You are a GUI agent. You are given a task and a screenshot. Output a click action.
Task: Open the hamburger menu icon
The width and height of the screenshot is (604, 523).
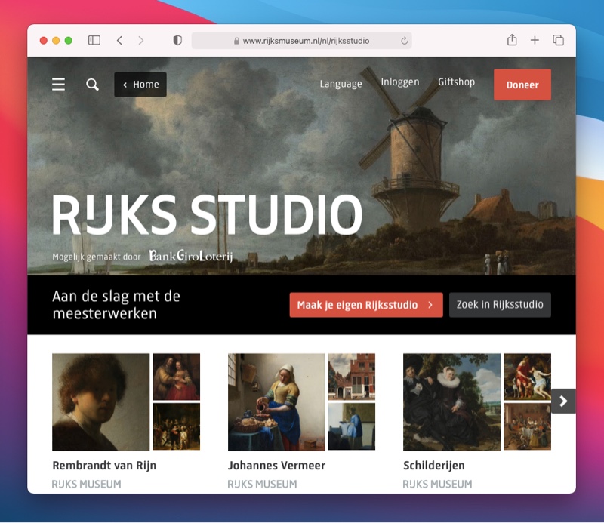(x=59, y=85)
